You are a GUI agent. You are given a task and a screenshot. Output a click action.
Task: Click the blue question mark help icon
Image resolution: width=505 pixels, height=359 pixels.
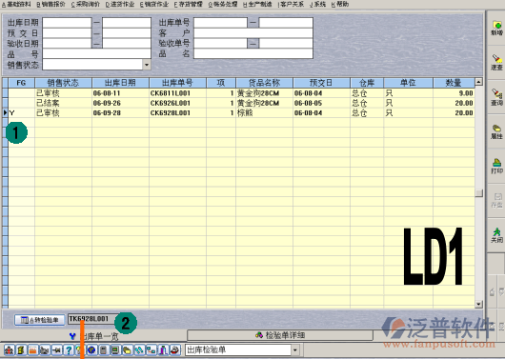(69, 349)
